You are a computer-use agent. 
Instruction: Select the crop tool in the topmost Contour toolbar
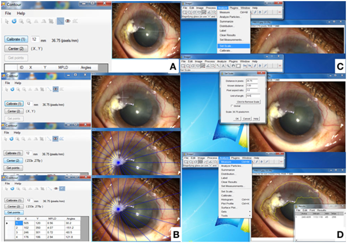pyautogui.click(x=51, y=21)
